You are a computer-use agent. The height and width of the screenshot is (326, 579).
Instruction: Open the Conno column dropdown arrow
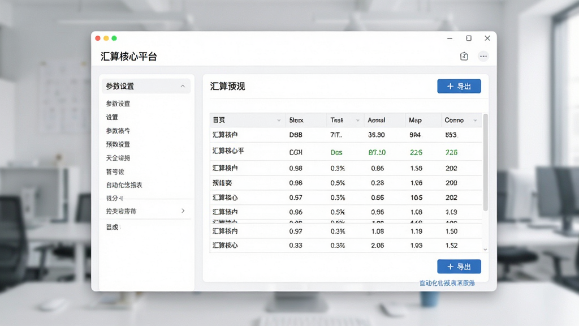475,121
